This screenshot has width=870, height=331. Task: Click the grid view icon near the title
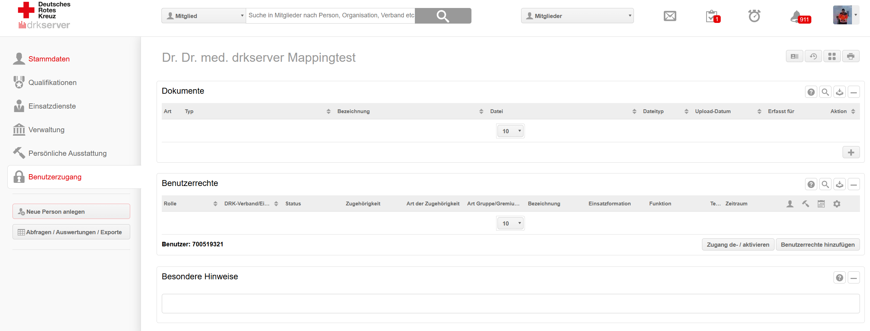(x=832, y=56)
